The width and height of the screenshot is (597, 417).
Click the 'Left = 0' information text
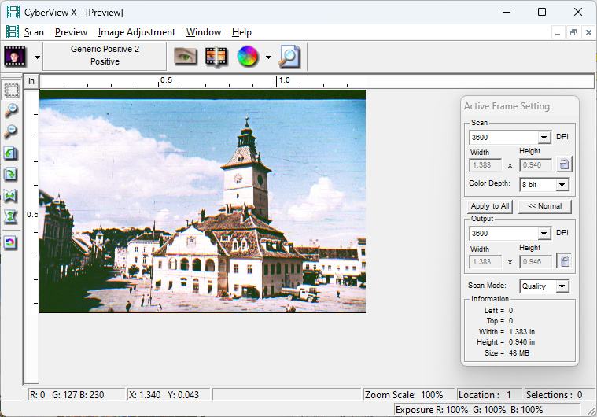[499, 310]
